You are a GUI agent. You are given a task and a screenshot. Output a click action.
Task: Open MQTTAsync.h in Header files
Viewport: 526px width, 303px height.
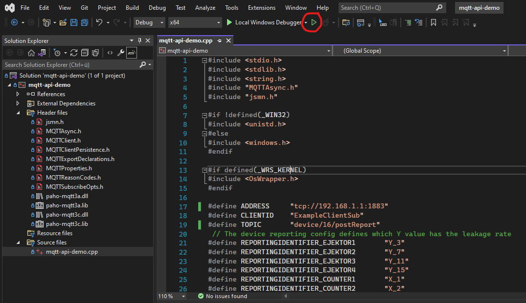coord(63,131)
